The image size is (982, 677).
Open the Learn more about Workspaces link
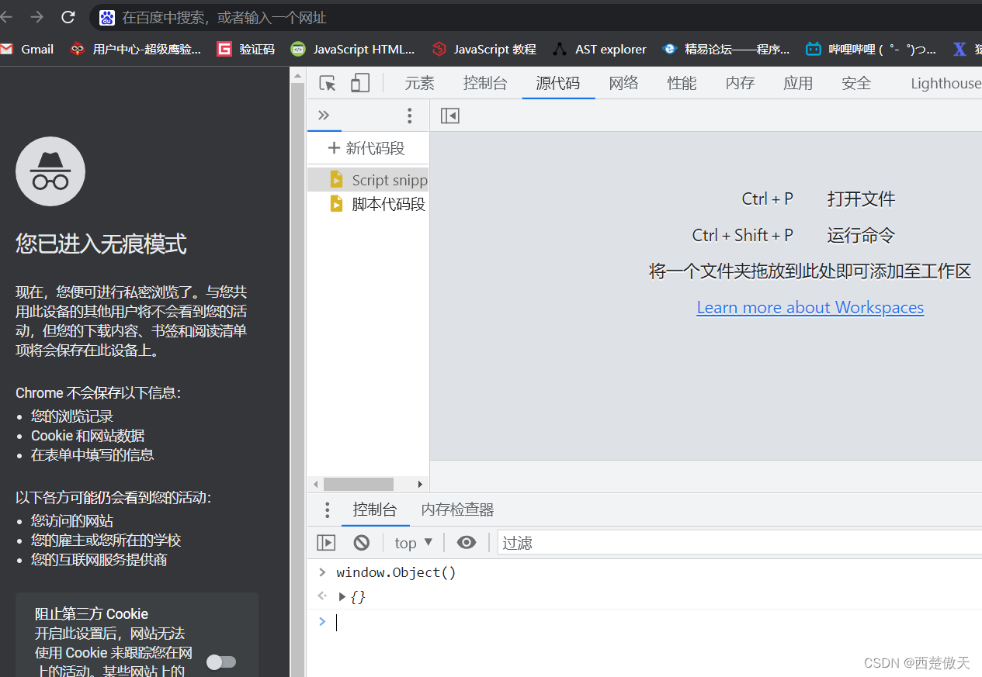(x=810, y=307)
